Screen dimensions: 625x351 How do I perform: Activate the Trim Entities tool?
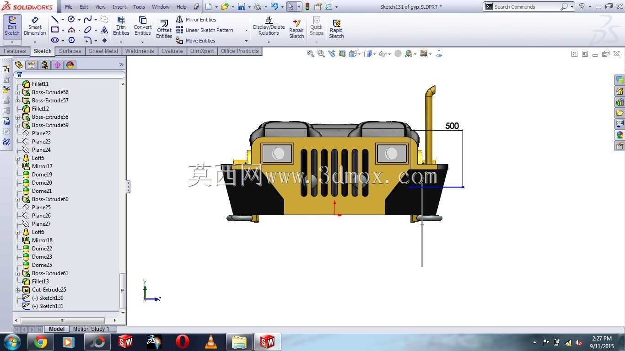coord(121,27)
